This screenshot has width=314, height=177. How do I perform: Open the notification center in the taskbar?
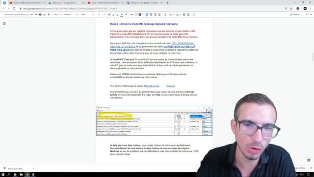[309, 175]
